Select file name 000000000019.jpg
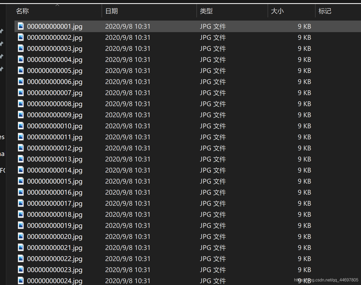This screenshot has width=361, height=285. tap(55, 226)
